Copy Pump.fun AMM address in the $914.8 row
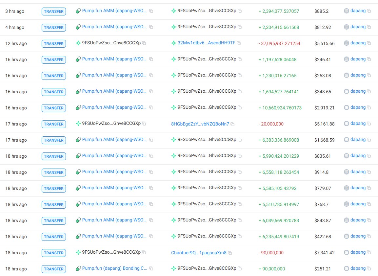Image resolution: width=378 pixels, height=276 pixels. [x=151, y=172]
